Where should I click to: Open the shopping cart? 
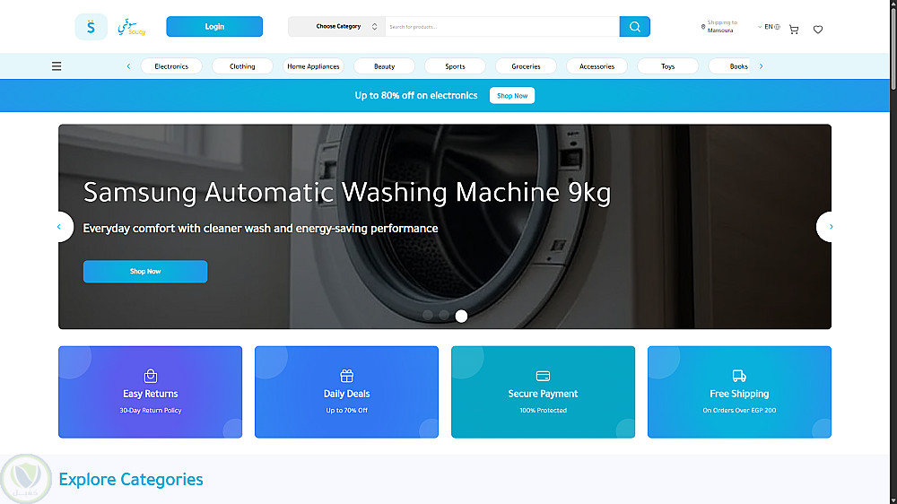[794, 30]
